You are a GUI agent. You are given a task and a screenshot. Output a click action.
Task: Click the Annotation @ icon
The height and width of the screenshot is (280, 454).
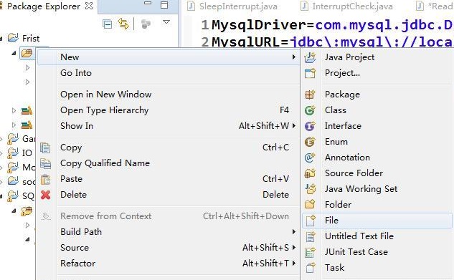[x=310, y=158]
